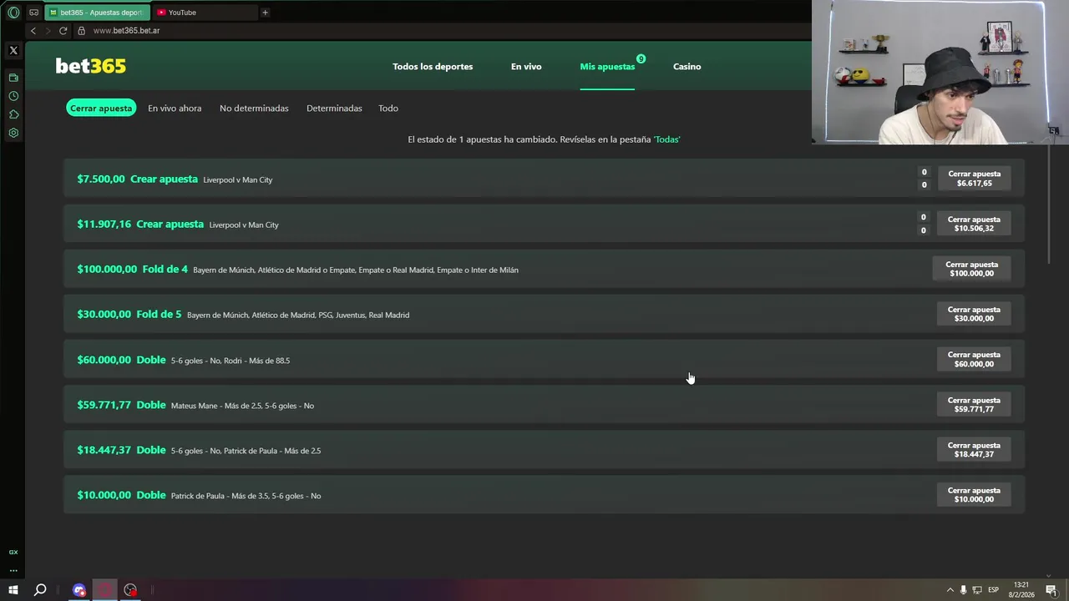Go back with the browser back arrow

click(33, 31)
